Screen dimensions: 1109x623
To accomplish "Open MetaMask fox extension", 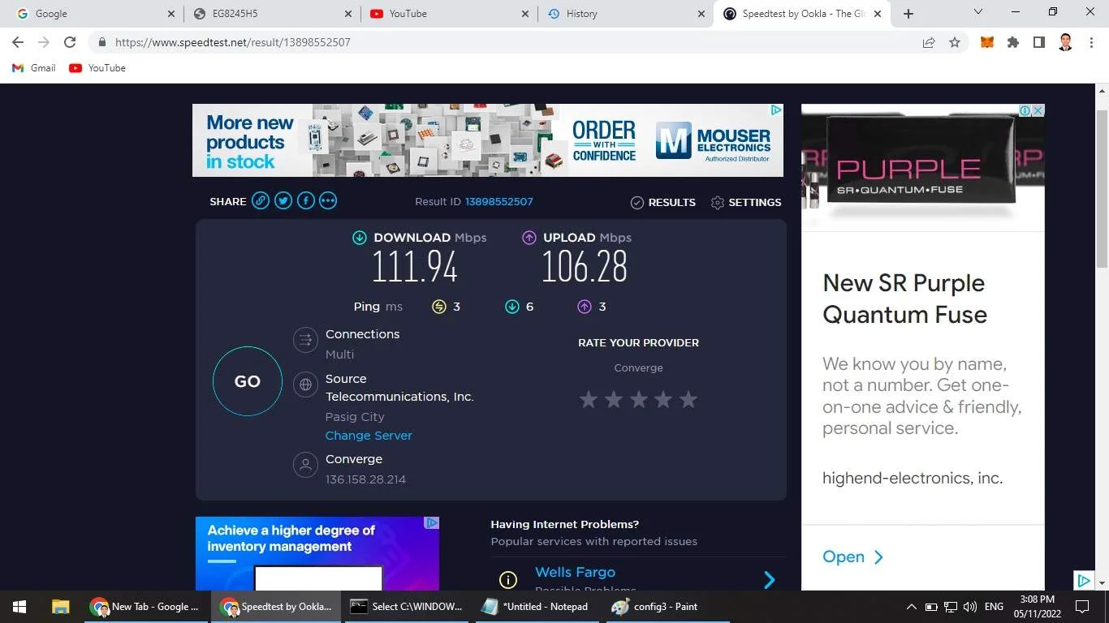I will coord(987,42).
